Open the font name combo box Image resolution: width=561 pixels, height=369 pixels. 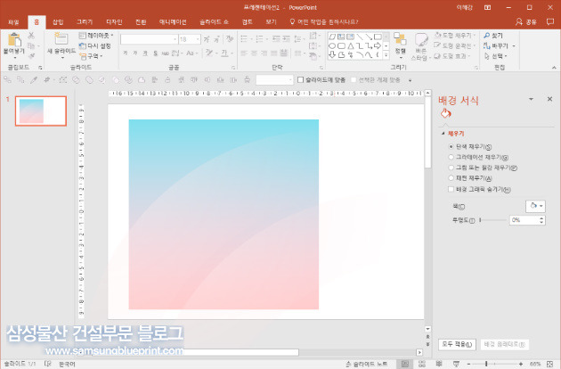[x=150, y=39]
